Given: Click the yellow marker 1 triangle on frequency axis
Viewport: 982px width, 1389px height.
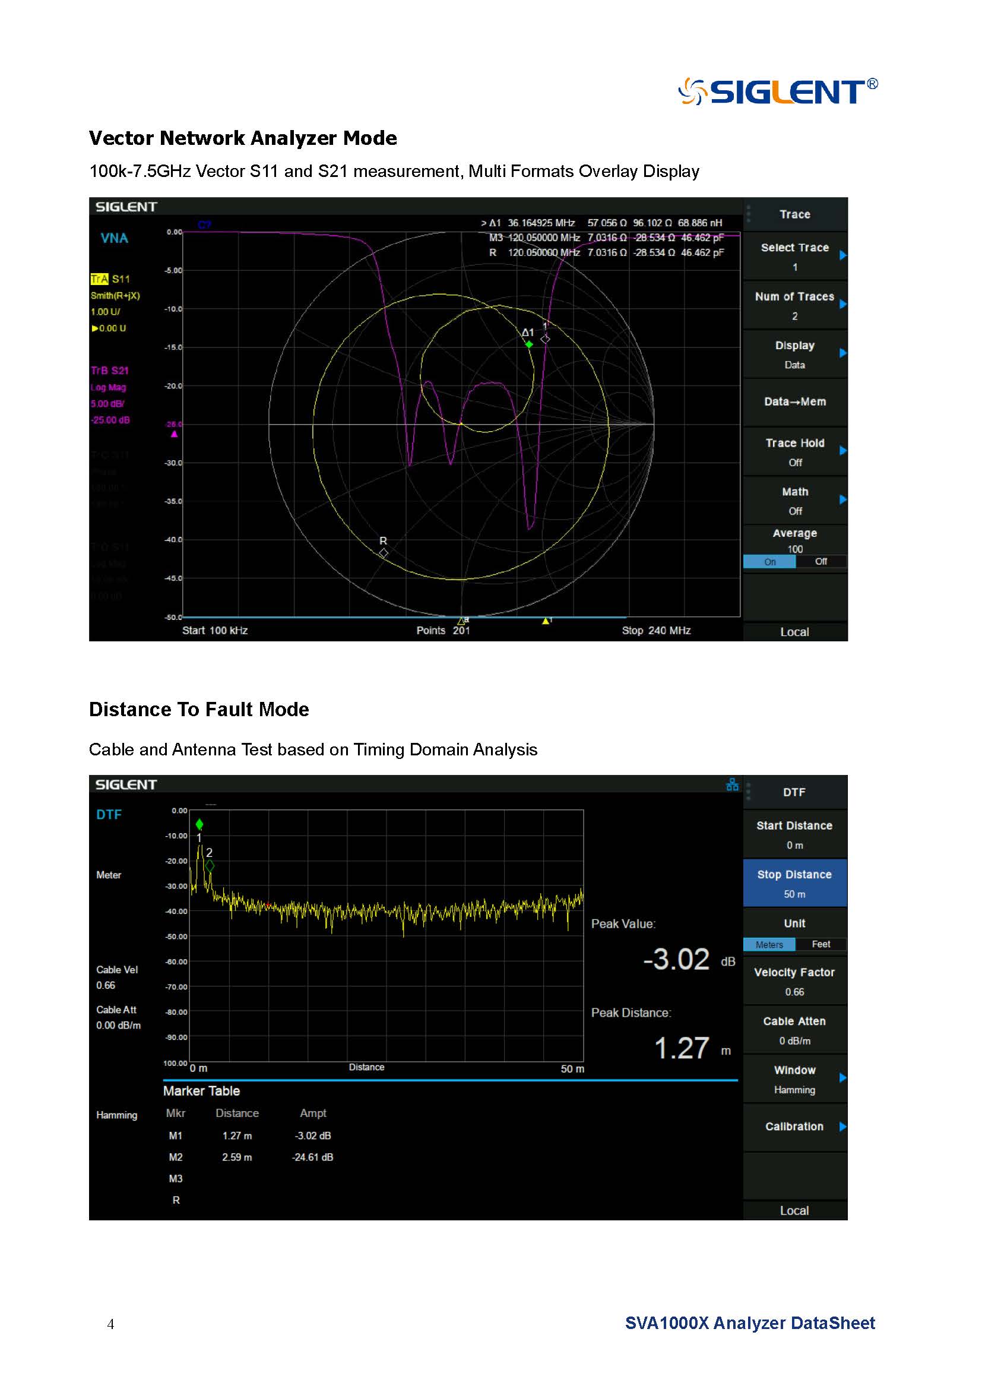Looking at the screenshot, I should pyautogui.click(x=546, y=621).
